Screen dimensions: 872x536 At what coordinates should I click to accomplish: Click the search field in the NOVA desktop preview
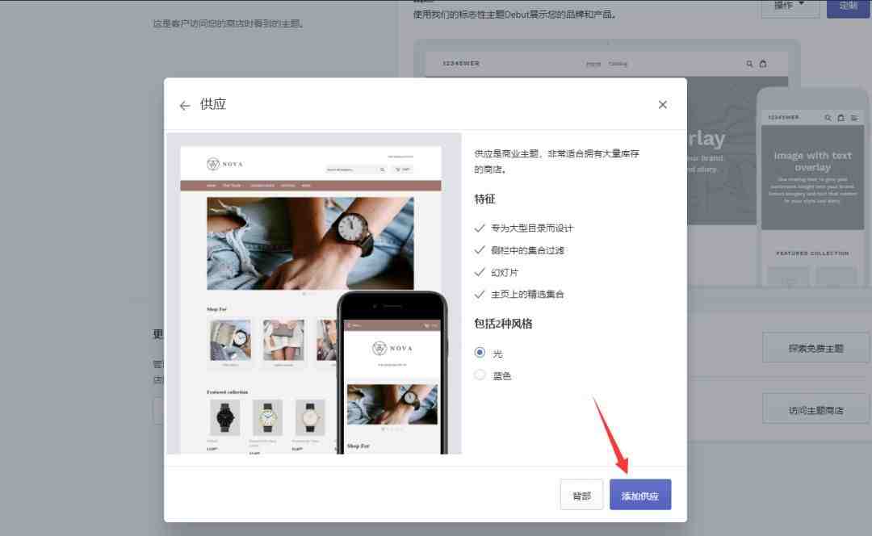click(356, 170)
